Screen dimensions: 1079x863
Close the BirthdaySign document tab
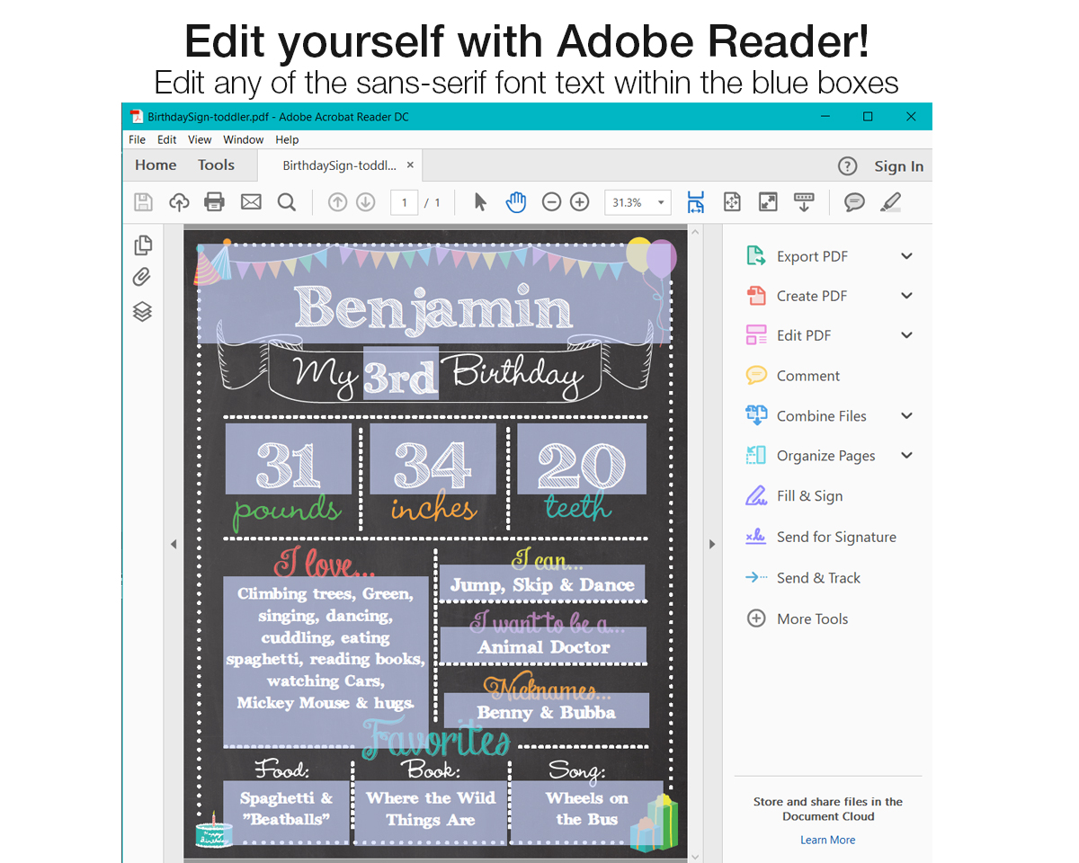click(x=410, y=165)
